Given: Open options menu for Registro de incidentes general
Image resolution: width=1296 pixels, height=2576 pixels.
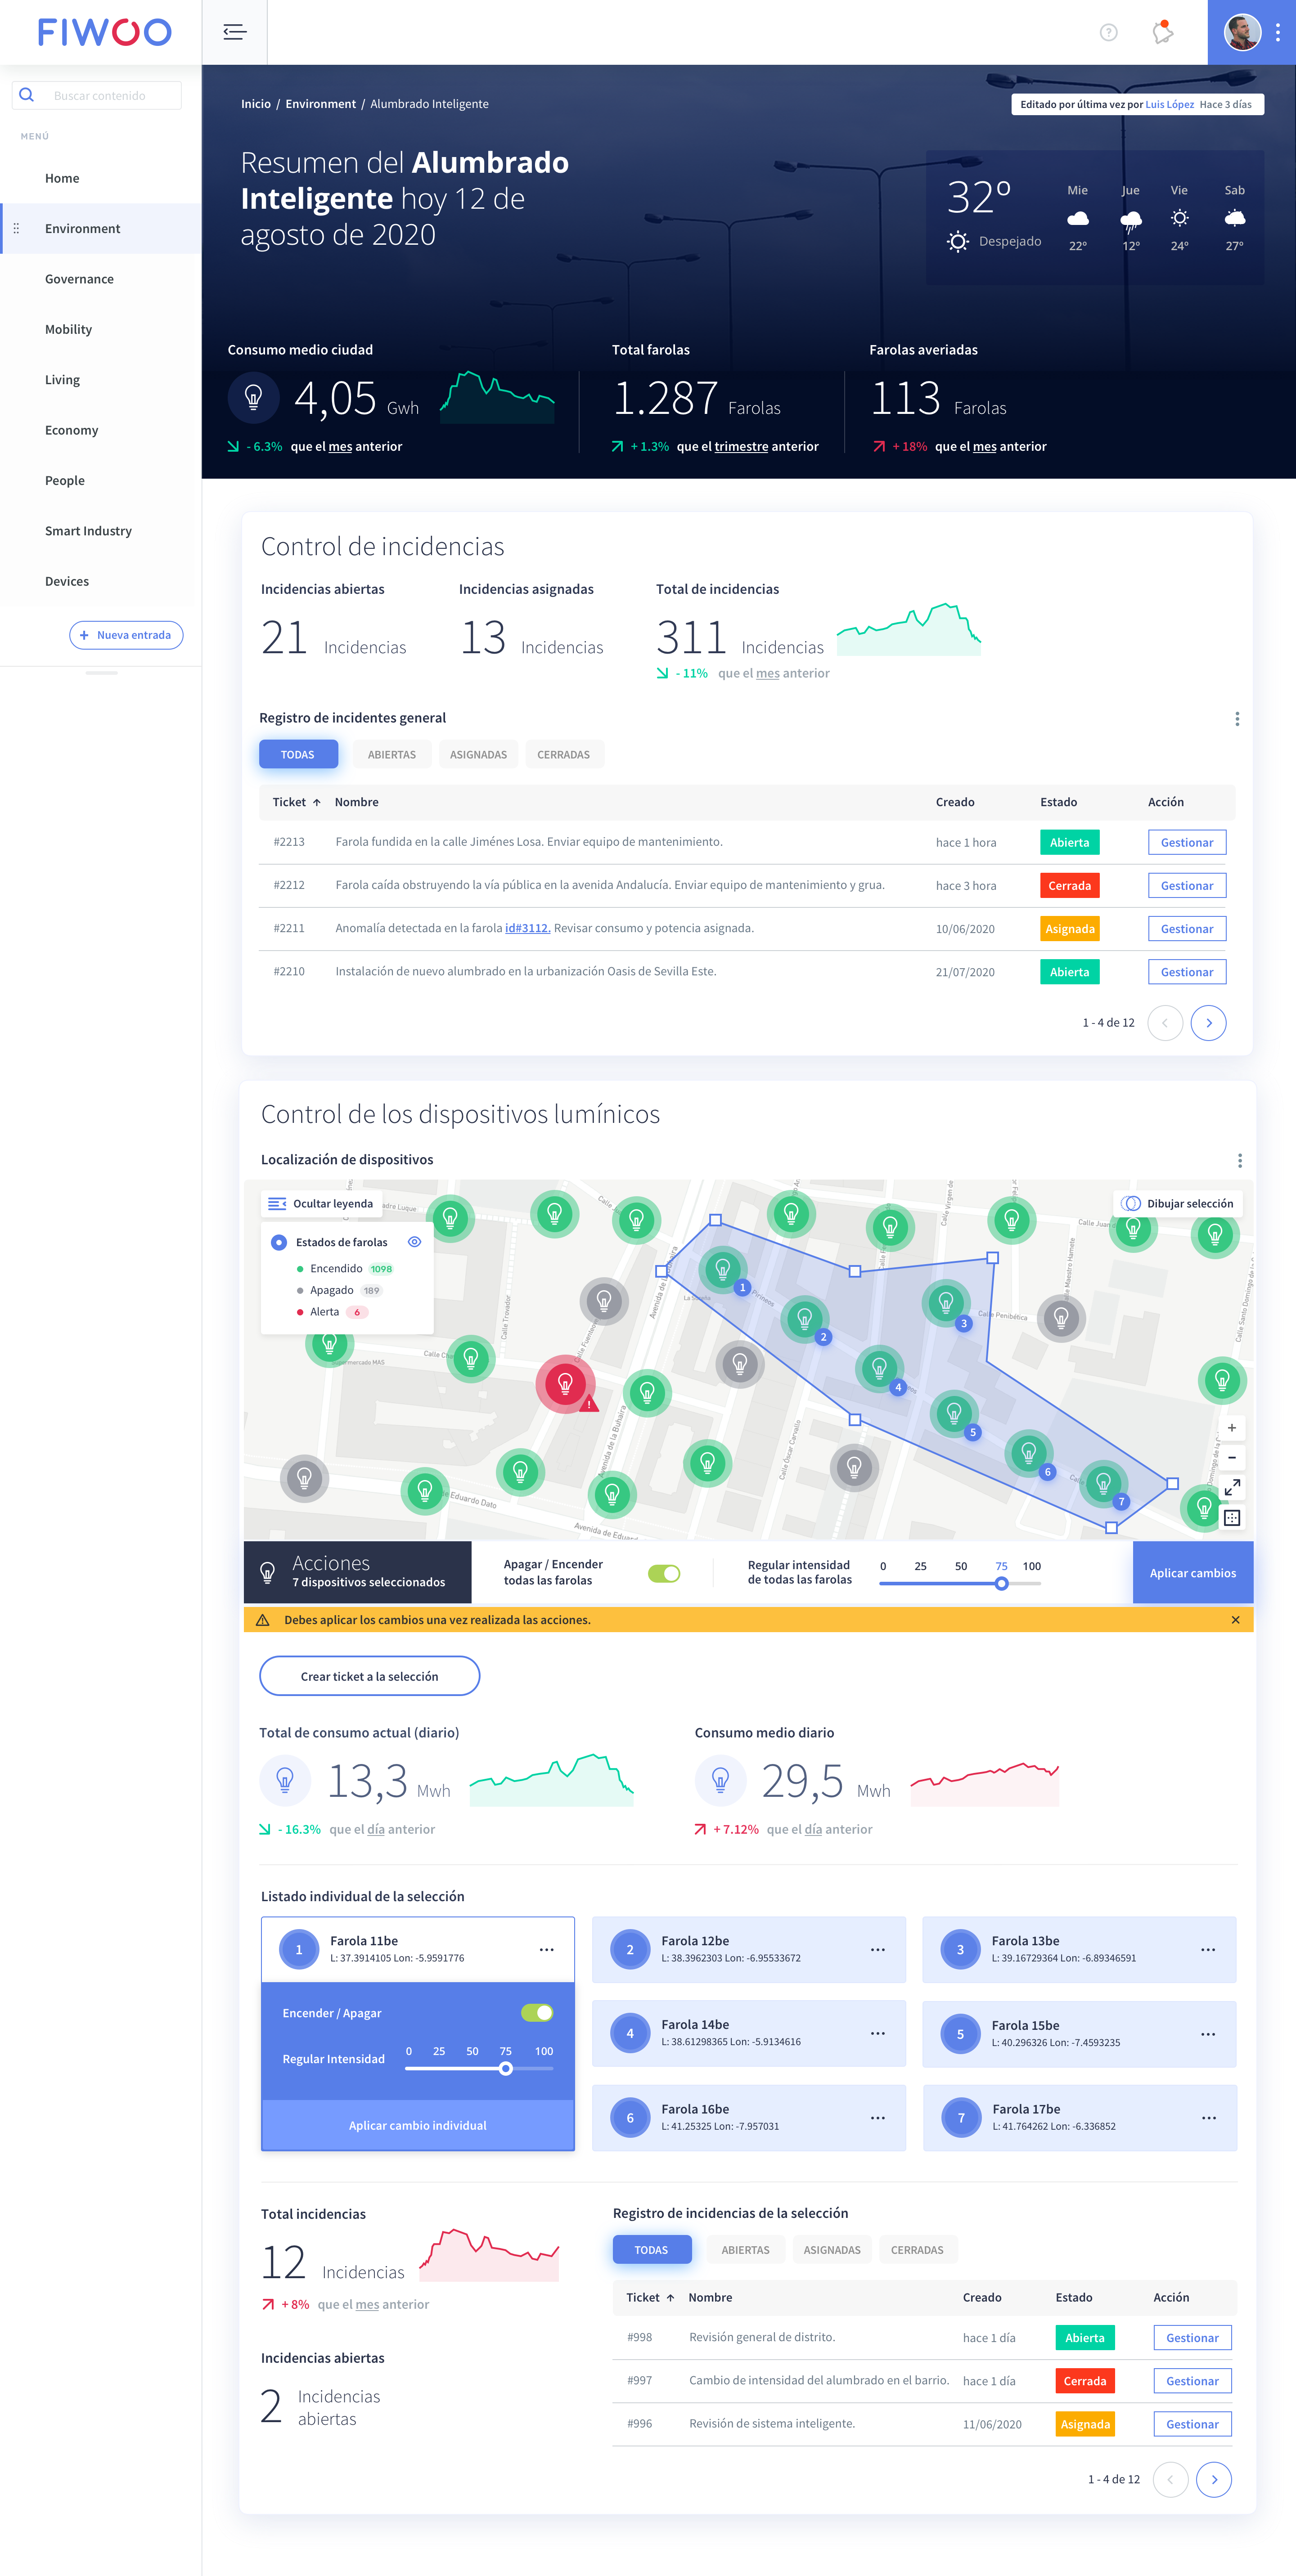Looking at the screenshot, I should pyautogui.click(x=1237, y=719).
